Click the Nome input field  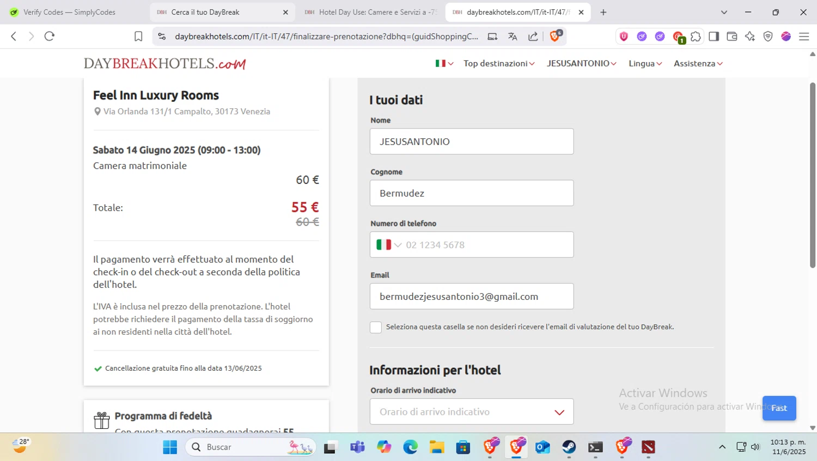coord(472,142)
